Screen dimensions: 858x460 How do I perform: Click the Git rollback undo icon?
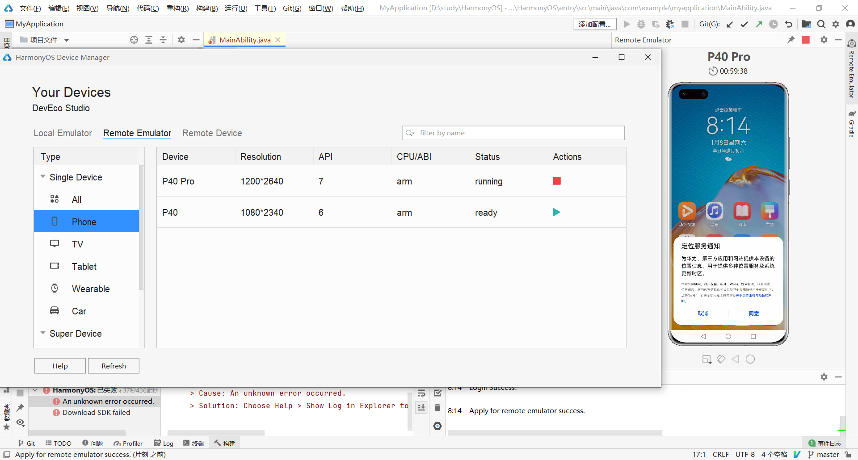(x=789, y=24)
